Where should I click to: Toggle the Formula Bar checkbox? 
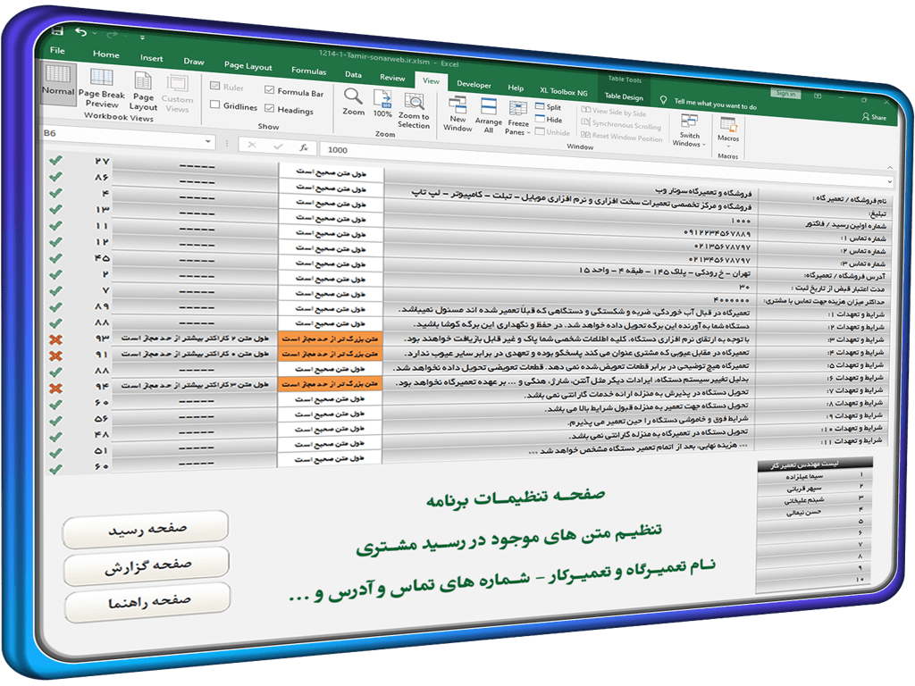[x=269, y=90]
